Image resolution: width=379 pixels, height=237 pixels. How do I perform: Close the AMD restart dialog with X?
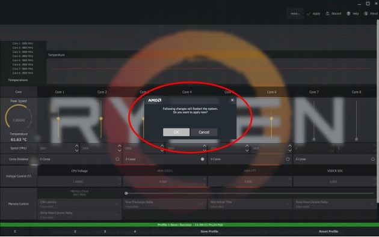232,100
